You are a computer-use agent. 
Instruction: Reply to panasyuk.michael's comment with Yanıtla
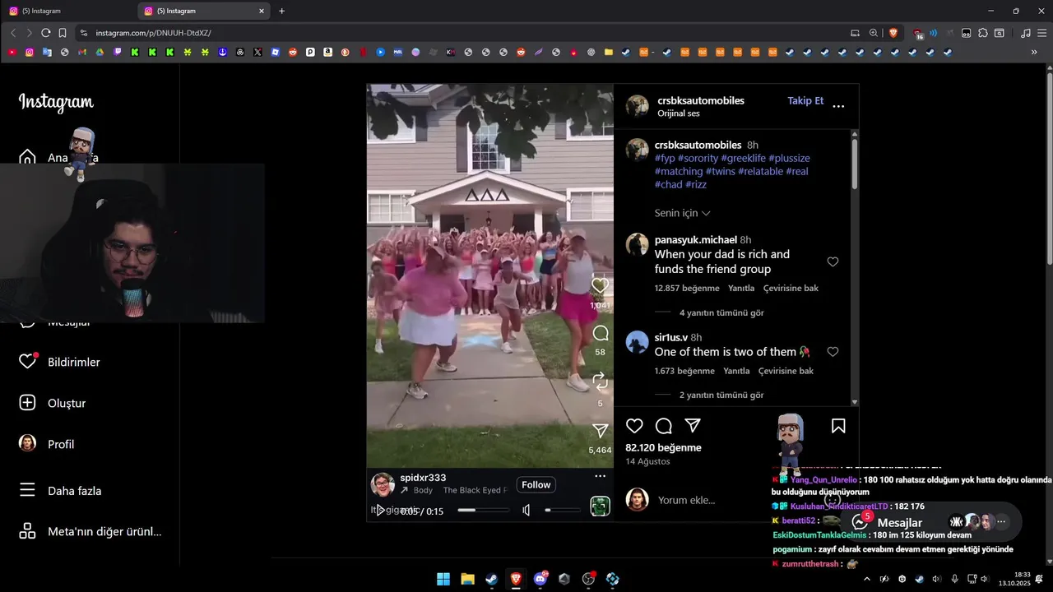[741, 289]
